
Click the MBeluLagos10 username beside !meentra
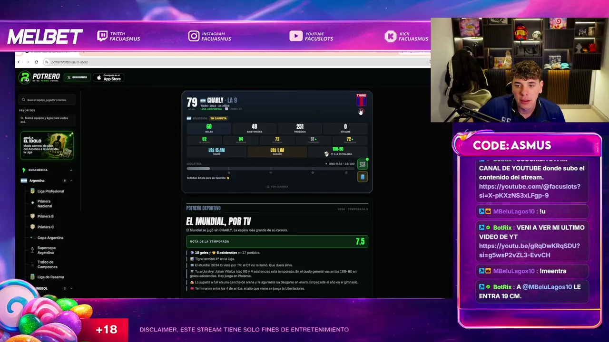pyautogui.click(x=514, y=271)
